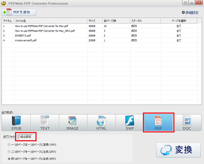Sort by ステータス column header
The image size is (204, 164).
point(145,21)
